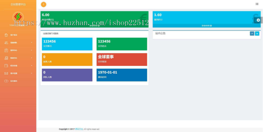Viewport: 263px width, 132px height.
Task: Click the 会员管理平台 title in sidebar
Action: pyautogui.click(x=18, y=4)
